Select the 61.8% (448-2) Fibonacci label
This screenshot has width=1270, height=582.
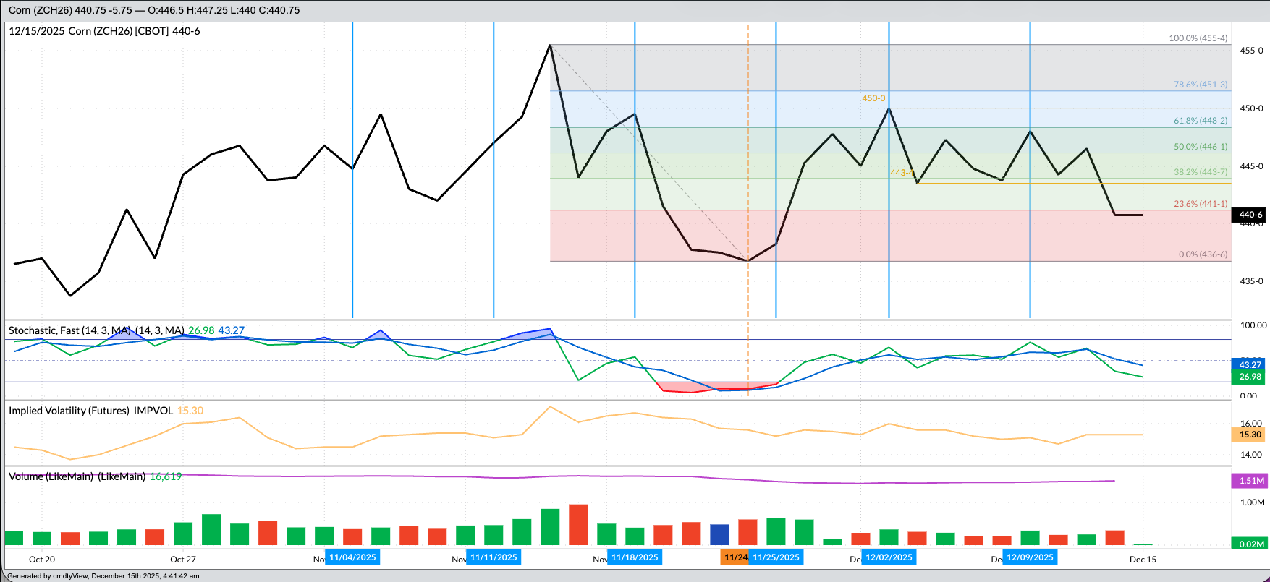1200,121
